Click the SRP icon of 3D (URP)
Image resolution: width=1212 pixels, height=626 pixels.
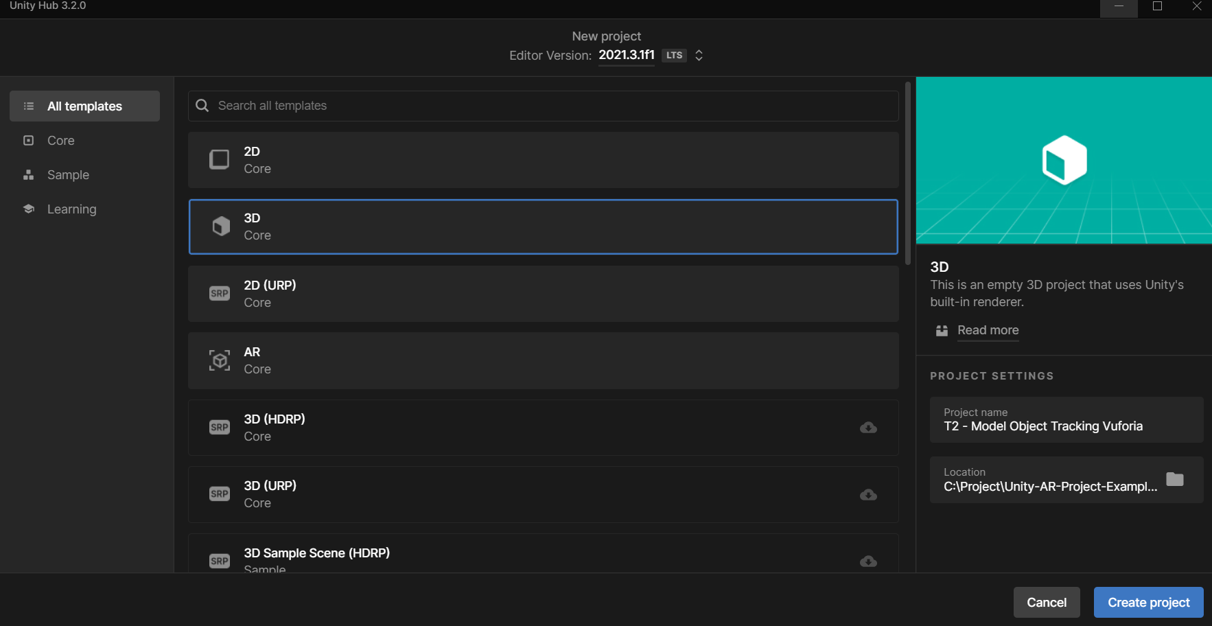pos(220,494)
